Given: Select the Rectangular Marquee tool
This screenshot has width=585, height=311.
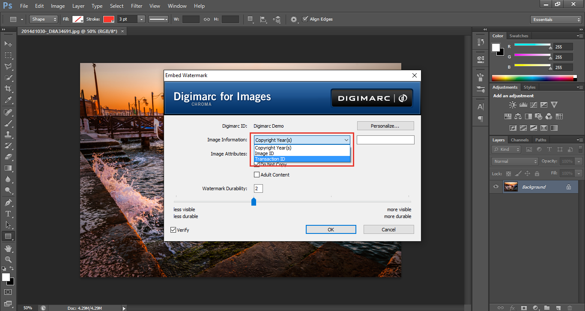Looking at the screenshot, I should (x=8, y=55).
